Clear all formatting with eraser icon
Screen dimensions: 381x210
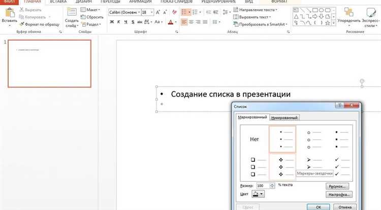click(174, 12)
